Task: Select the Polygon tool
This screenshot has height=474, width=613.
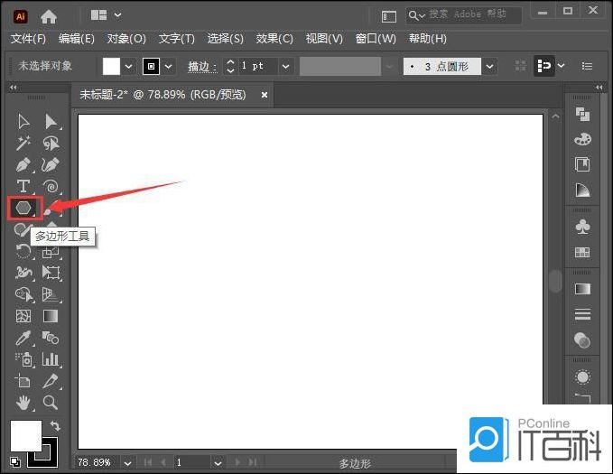Action: [24, 208]
